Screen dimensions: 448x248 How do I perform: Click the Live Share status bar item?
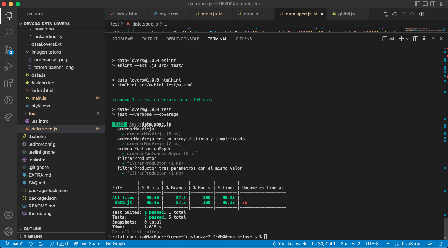pos(87,244)
